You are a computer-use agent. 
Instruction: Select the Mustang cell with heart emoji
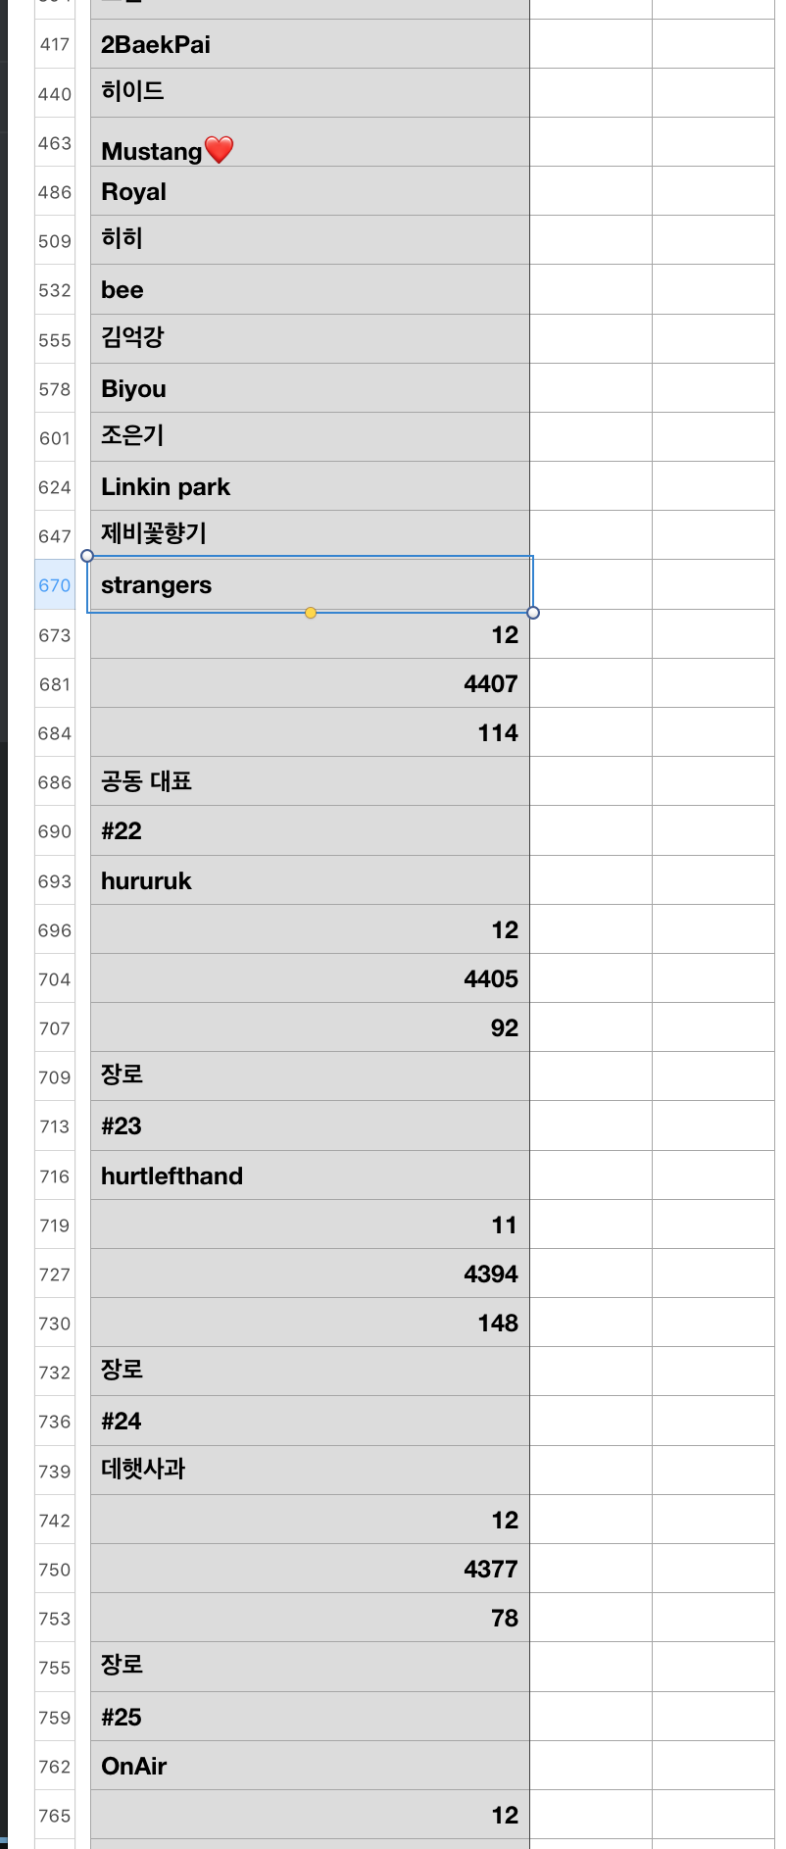[x=310, y=150]
